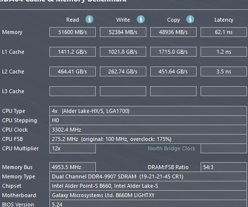Click CPU Type value Alder Lake-HX/S, LGA1700
Image resolution: width=248 pixels, height=207 pixels.
coord(148,111)
